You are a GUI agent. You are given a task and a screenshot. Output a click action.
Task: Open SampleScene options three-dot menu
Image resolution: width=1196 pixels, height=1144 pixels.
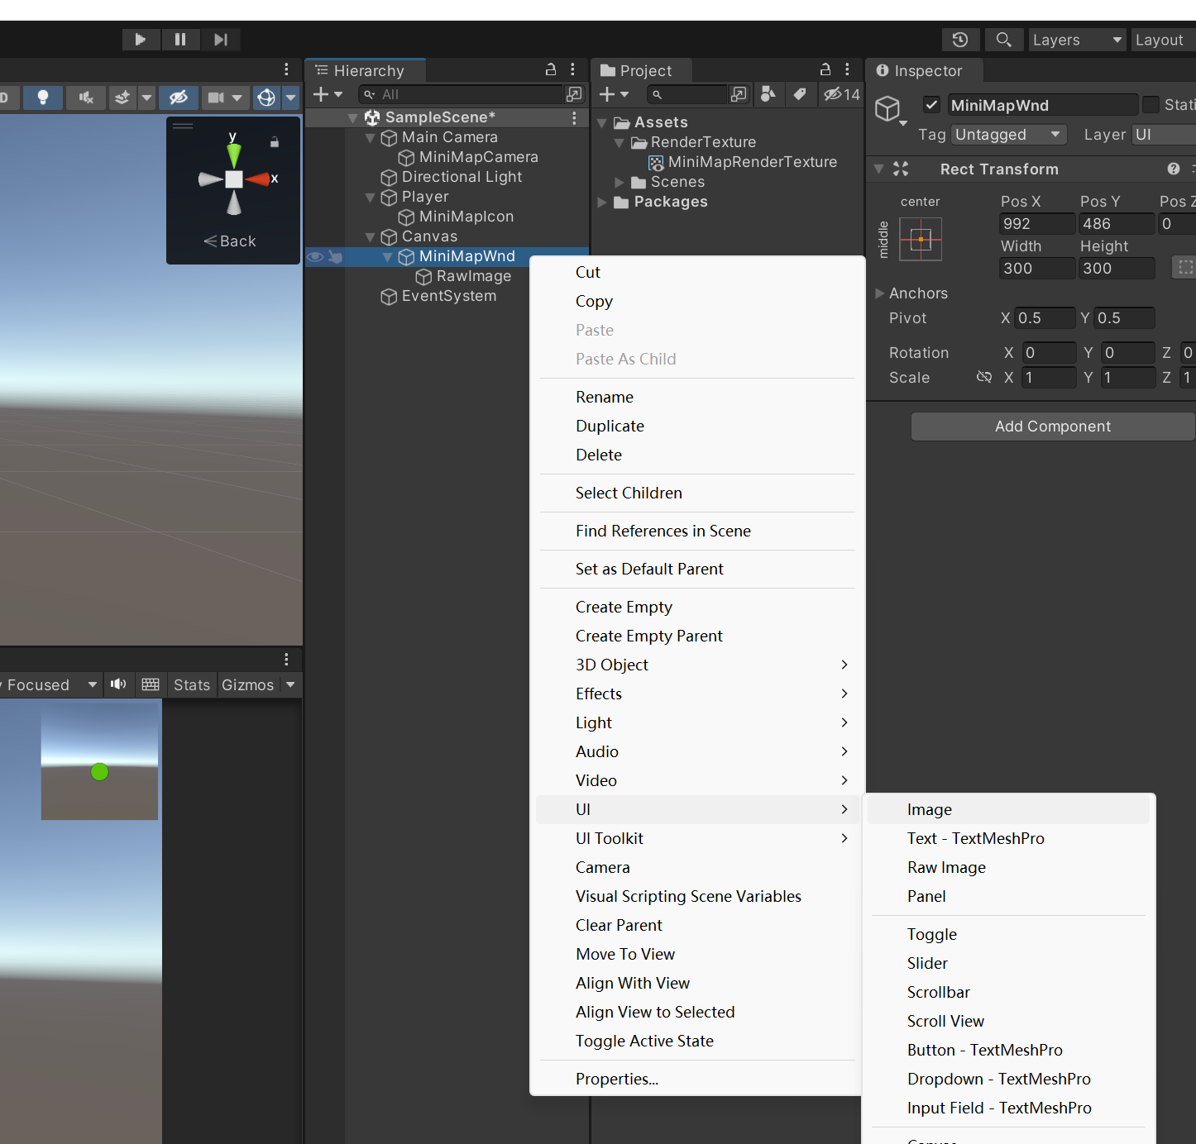point(574,118)
